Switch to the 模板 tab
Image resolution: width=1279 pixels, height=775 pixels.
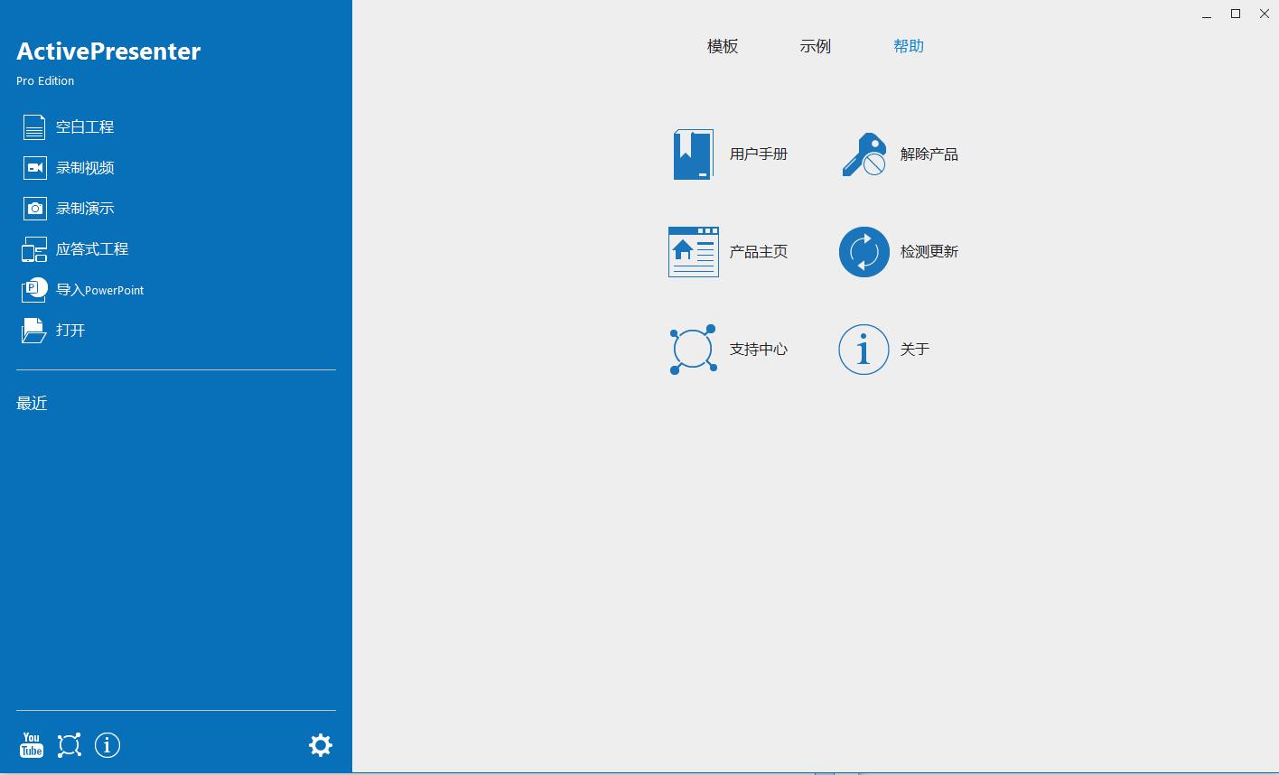click(x=723, y=46)
